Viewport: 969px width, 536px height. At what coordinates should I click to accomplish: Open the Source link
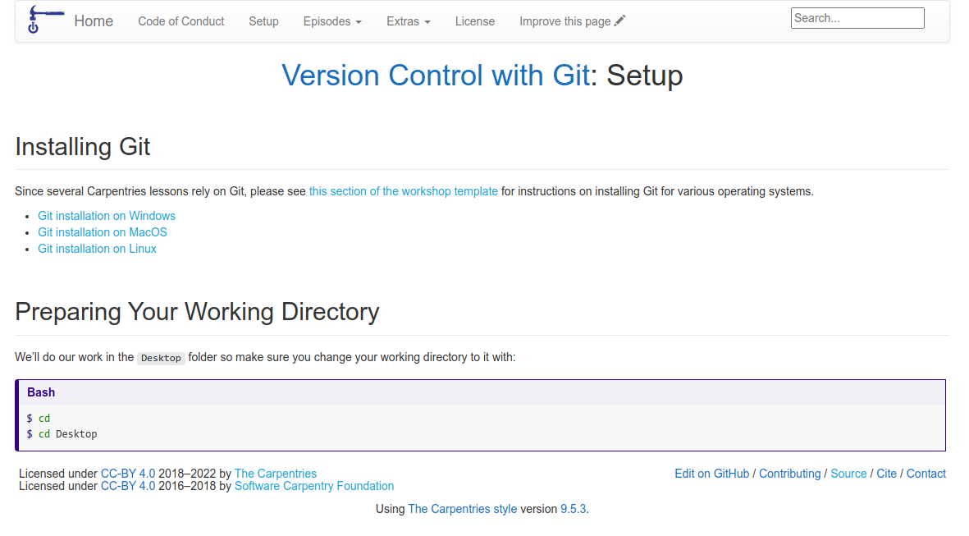848,474
